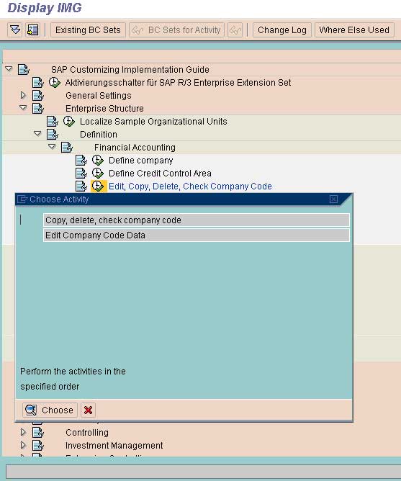Expand the Controlling node

(23, 432)
